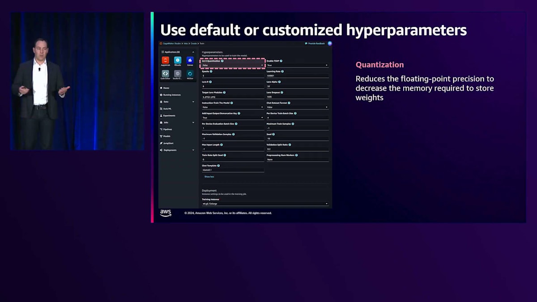Open the Enable FSDP dropdown
537x302 pixels.
tap(298, 65)
